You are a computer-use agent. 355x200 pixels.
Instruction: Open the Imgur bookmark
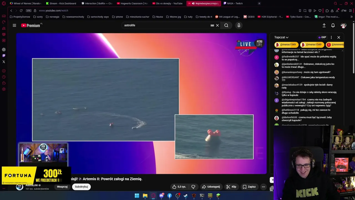[x=327, y=17]
